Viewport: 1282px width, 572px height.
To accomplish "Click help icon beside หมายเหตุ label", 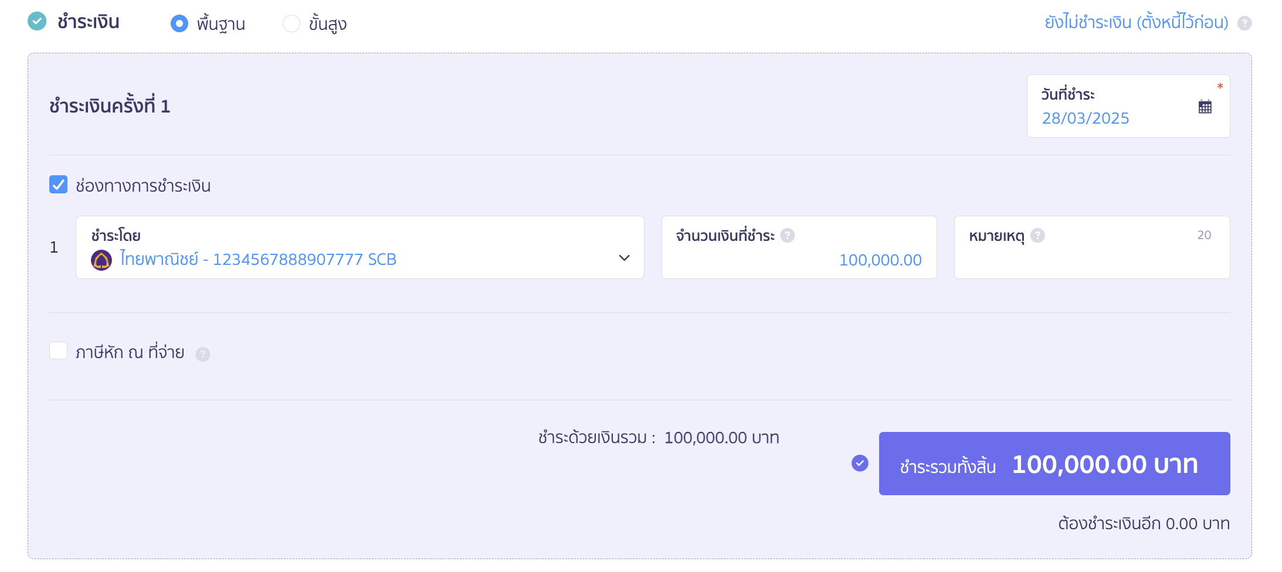I will coord(1037,236).
